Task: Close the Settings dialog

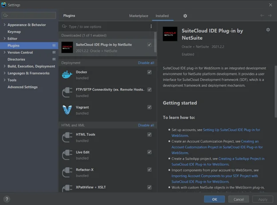Action: click(270, 5)
